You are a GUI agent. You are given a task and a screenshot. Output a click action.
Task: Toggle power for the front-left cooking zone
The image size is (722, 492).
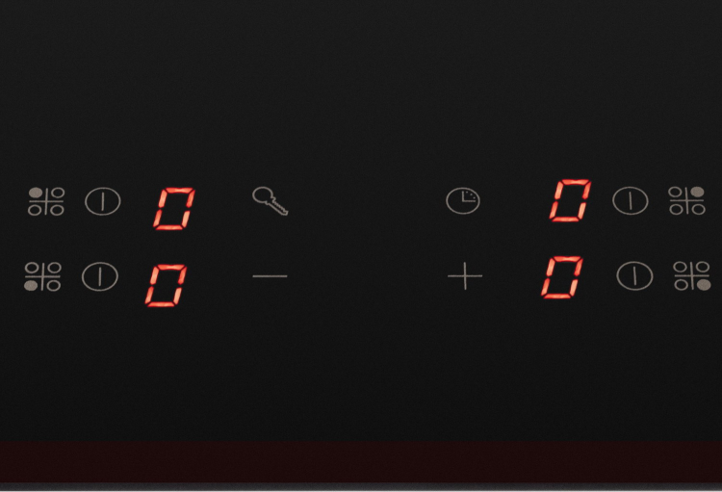pyautogui.click(x=100, y=276)
